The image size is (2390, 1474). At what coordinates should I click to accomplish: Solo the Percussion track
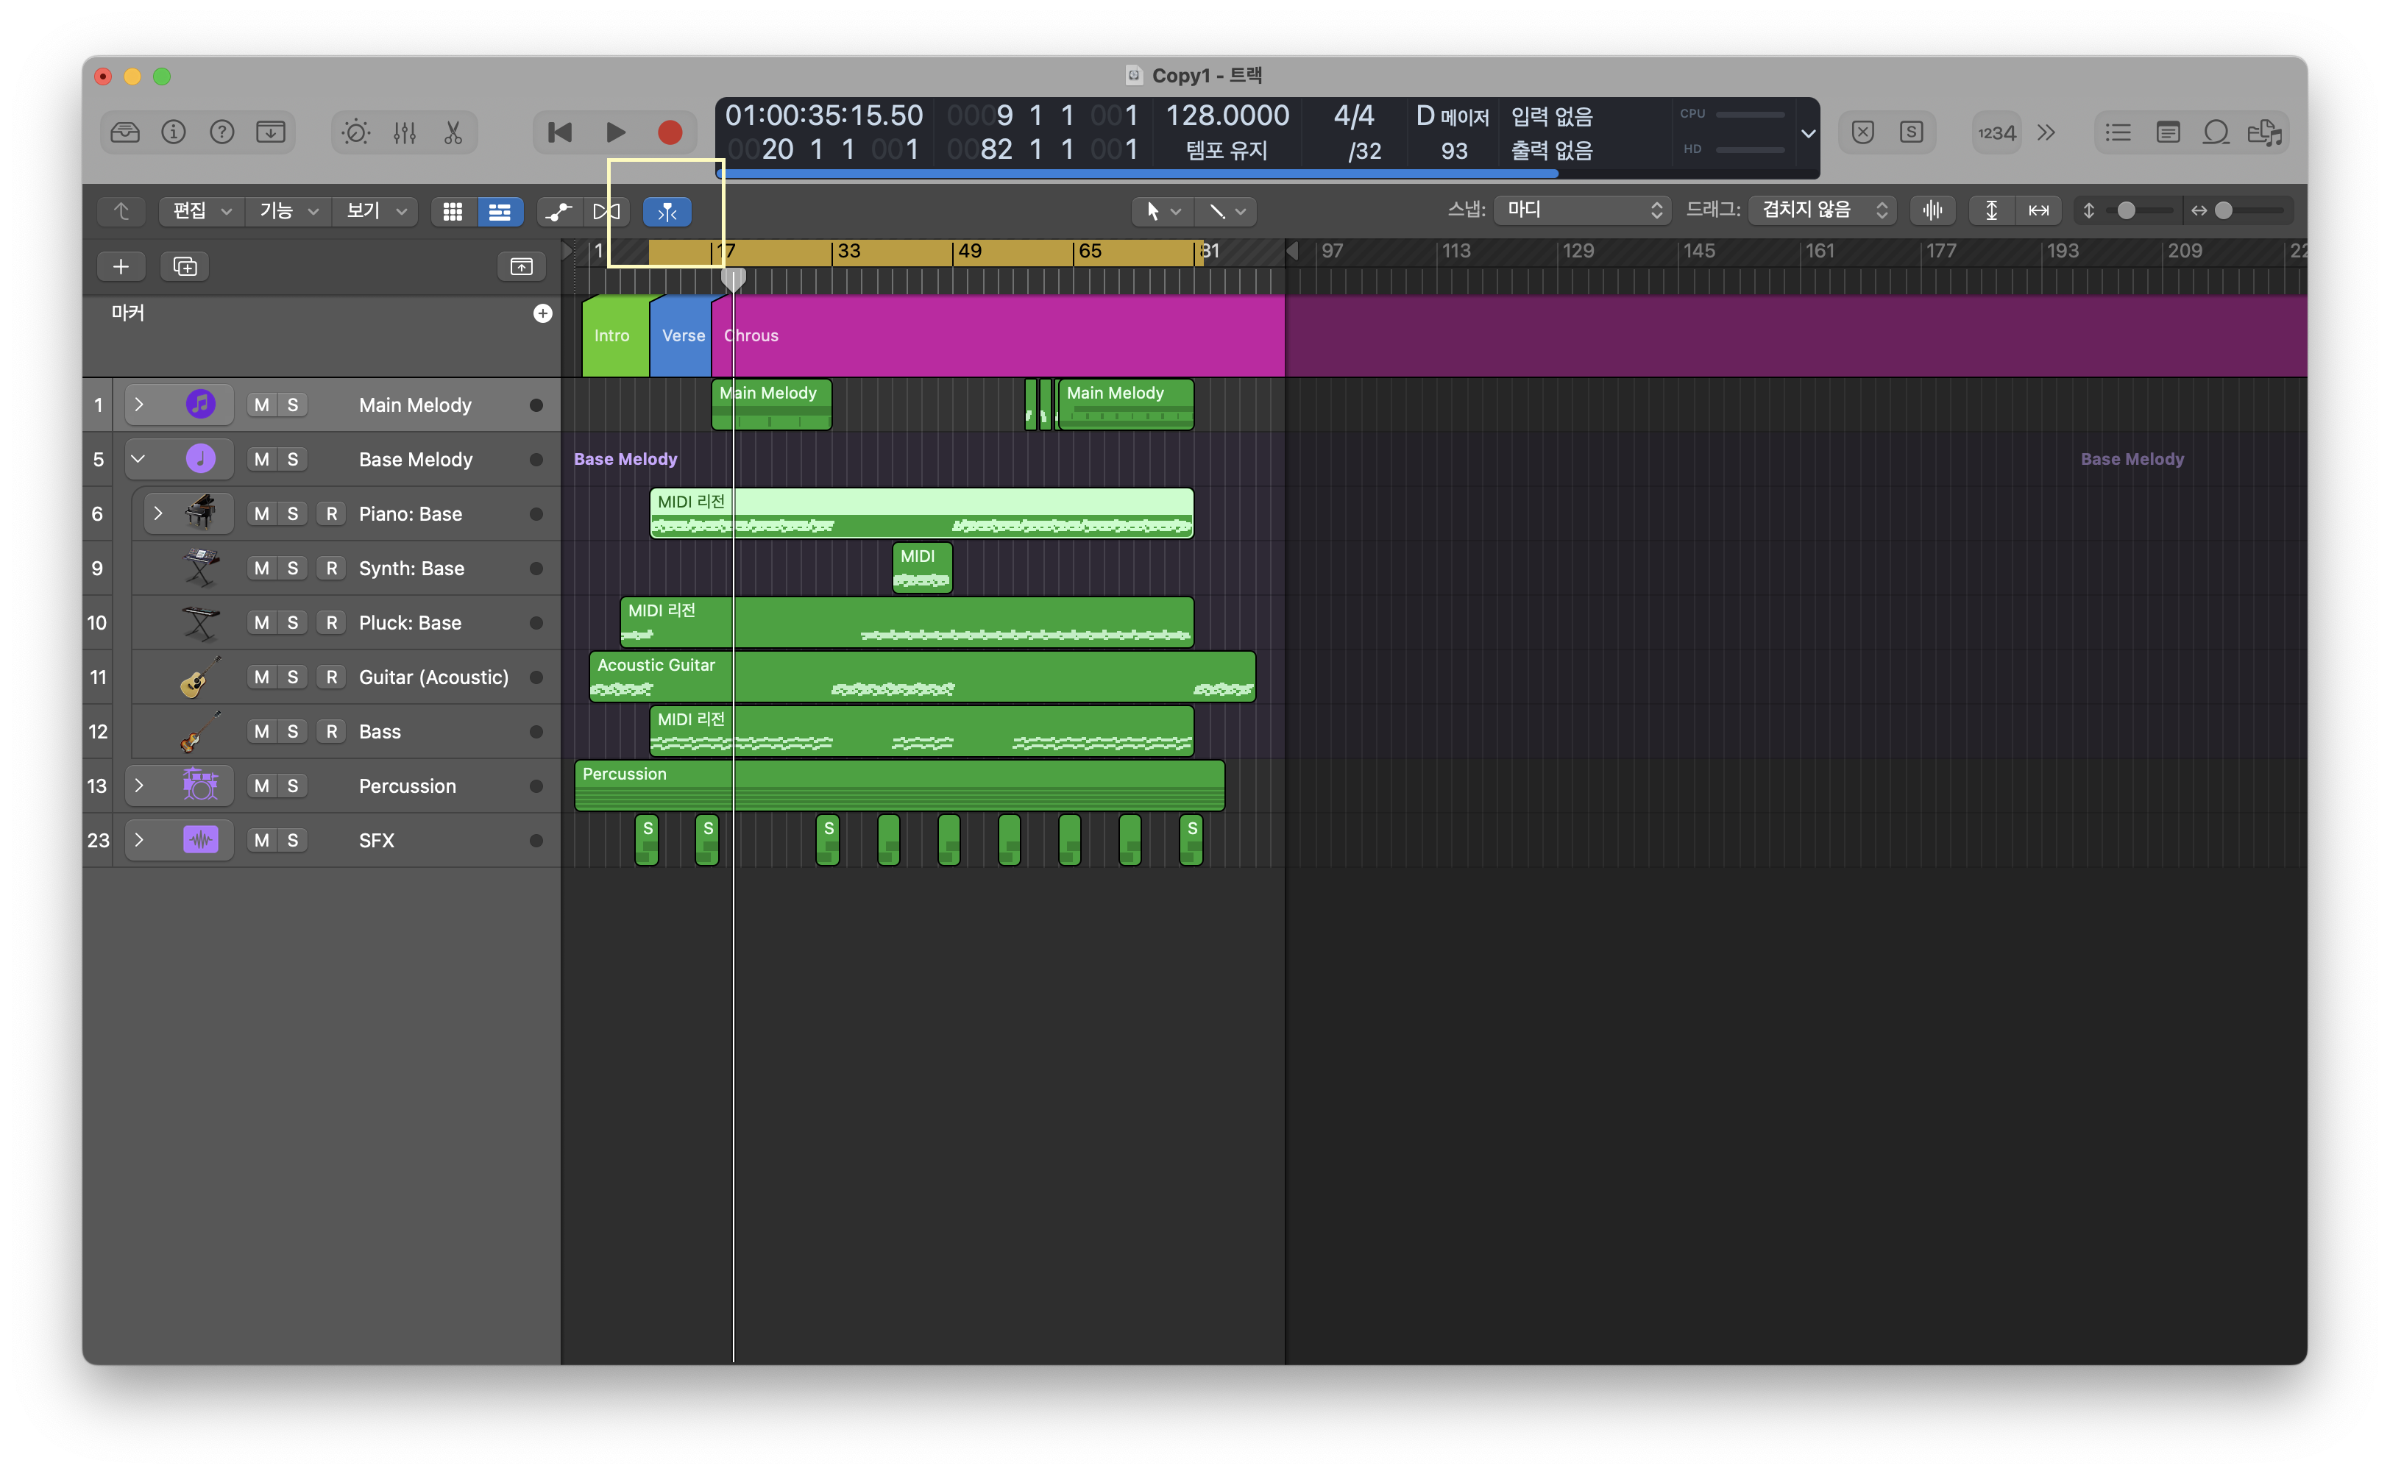[x=293, y=786]
